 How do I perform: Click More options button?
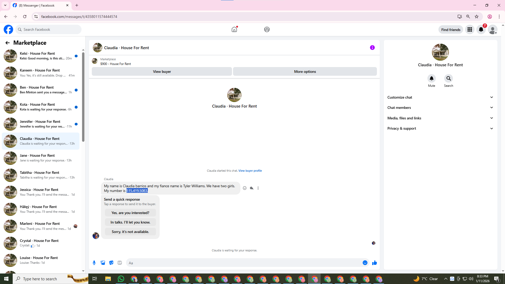pyautogui.click(x=305, y=72)
